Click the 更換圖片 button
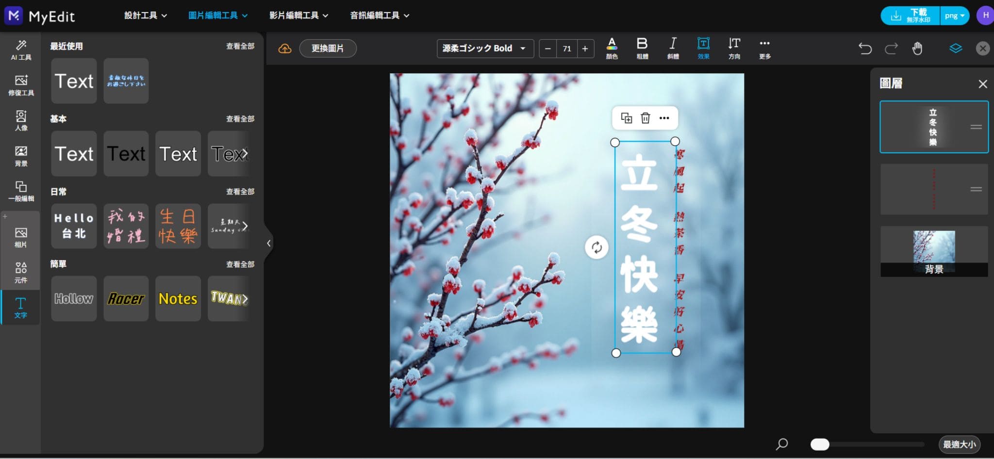 click(x=328, y=48)
